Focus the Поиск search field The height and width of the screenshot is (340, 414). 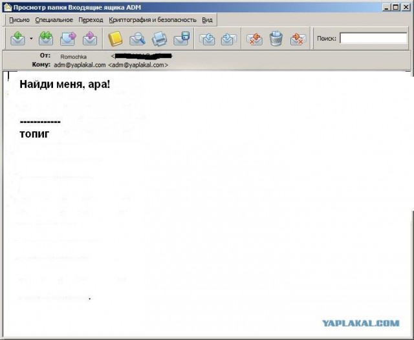(373, 38)
